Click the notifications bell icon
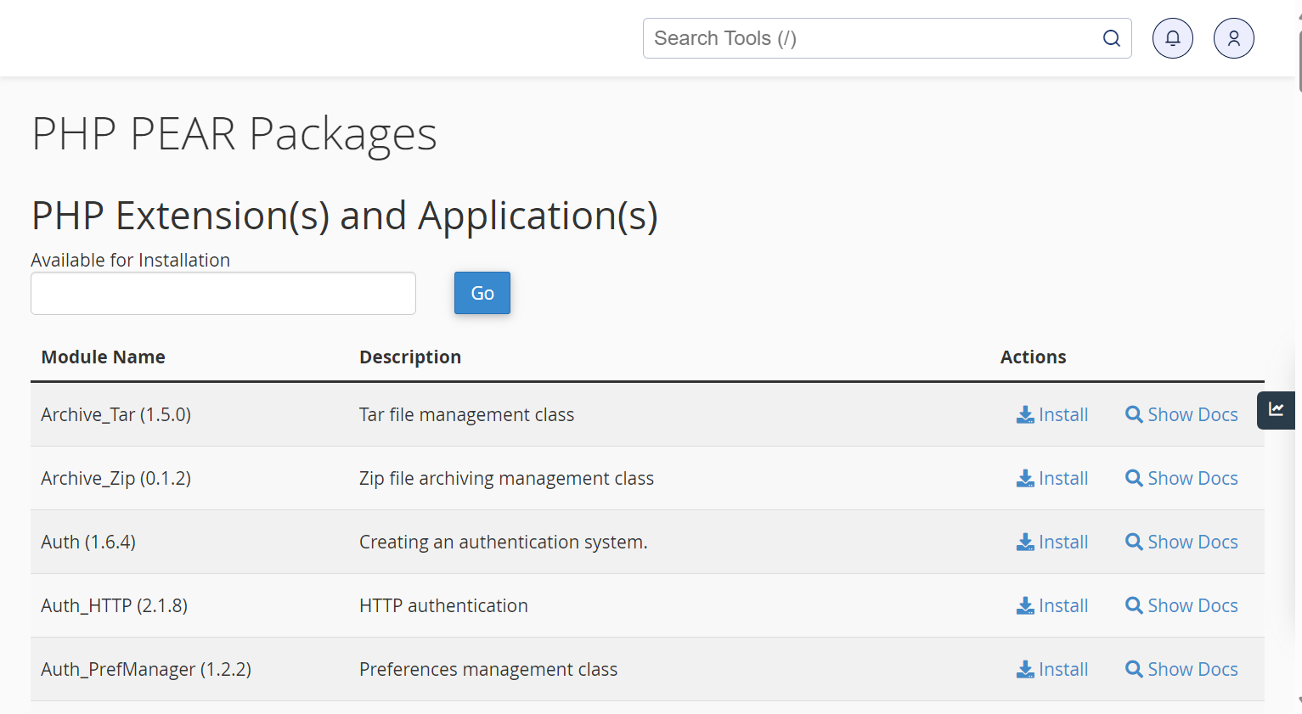 coord(1172,38)
